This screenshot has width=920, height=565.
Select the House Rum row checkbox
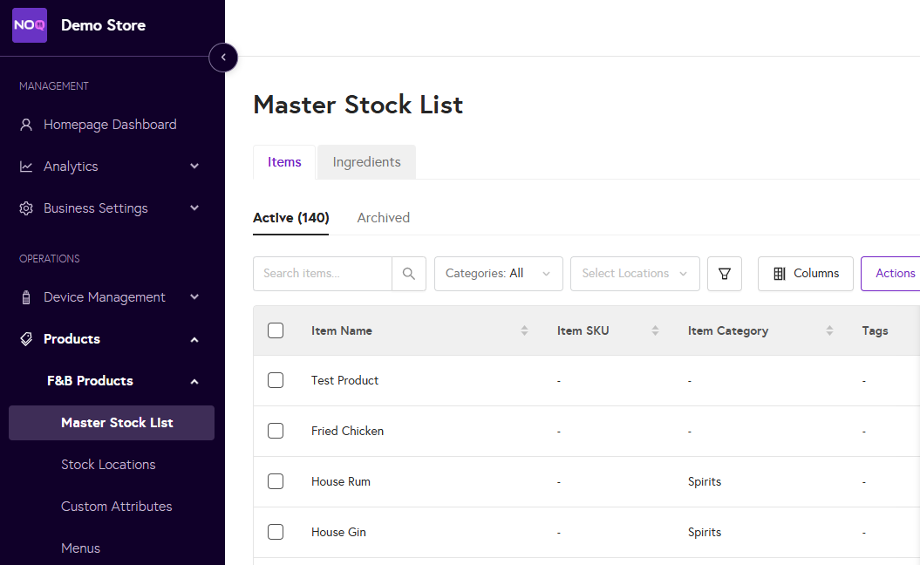click(276, 481)
